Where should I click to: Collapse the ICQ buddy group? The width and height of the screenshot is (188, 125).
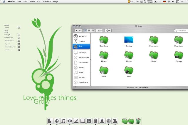tap(4, 32)
